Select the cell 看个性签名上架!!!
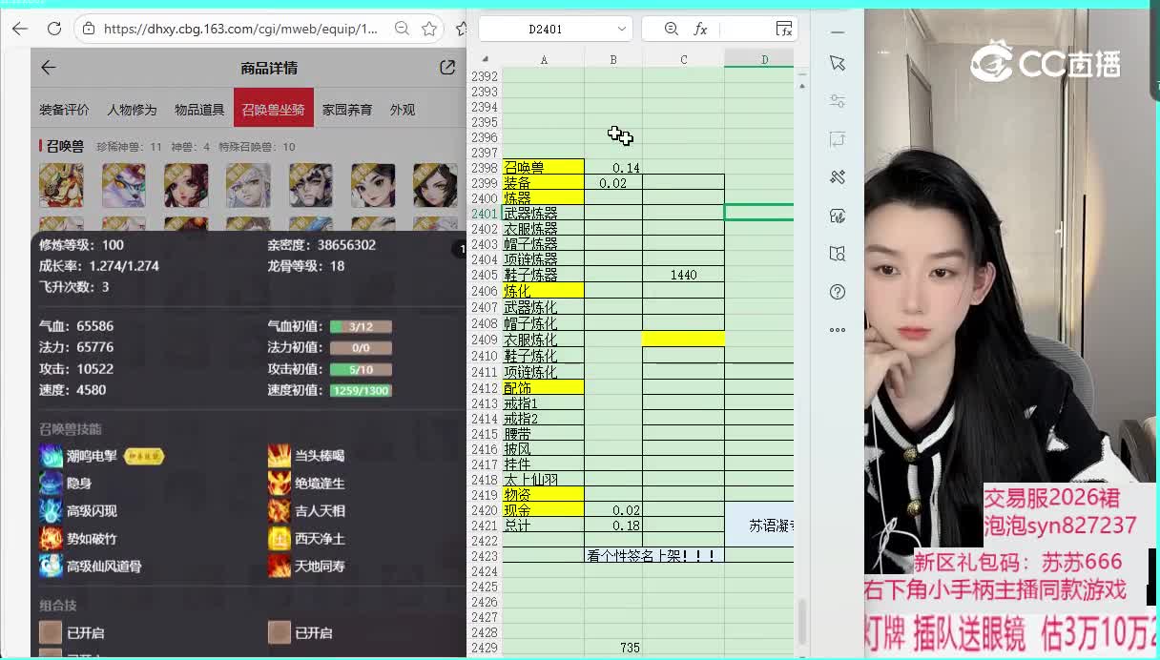 click(x=654, y=555)
